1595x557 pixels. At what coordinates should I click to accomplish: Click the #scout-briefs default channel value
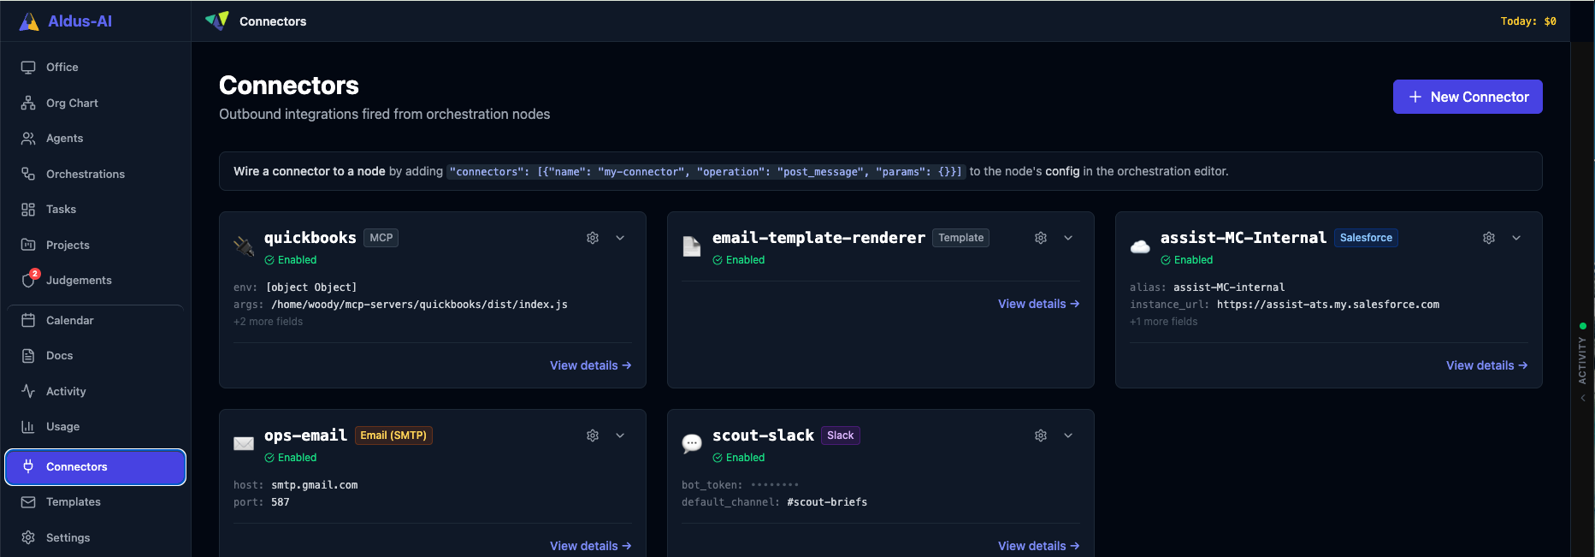tap(827, 502)
